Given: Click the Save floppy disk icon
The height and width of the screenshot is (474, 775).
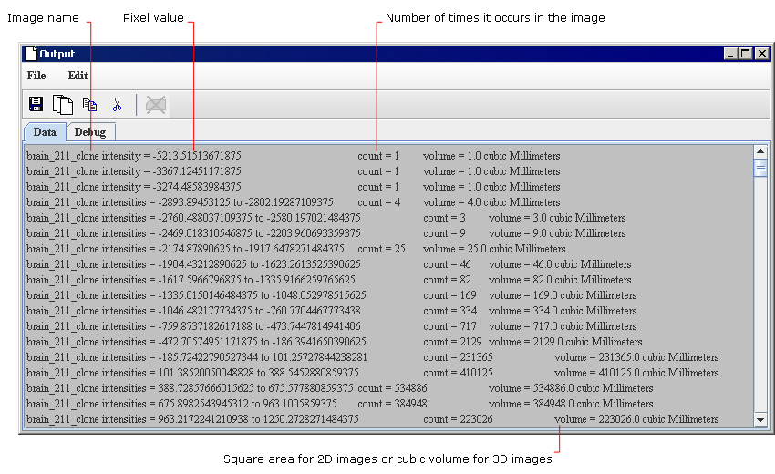Looking at the screenshot, I should click(36, 105).
